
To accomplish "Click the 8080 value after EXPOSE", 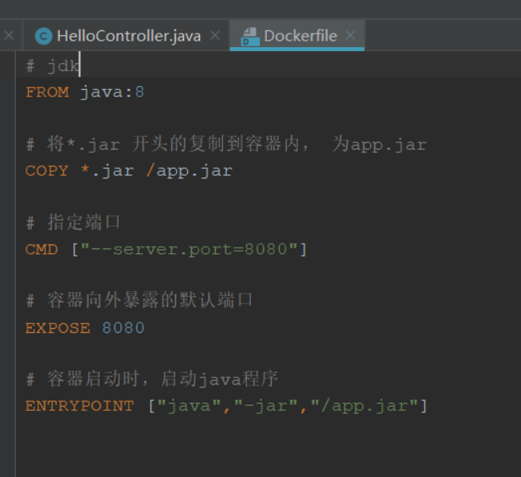I will click(123, 328).
